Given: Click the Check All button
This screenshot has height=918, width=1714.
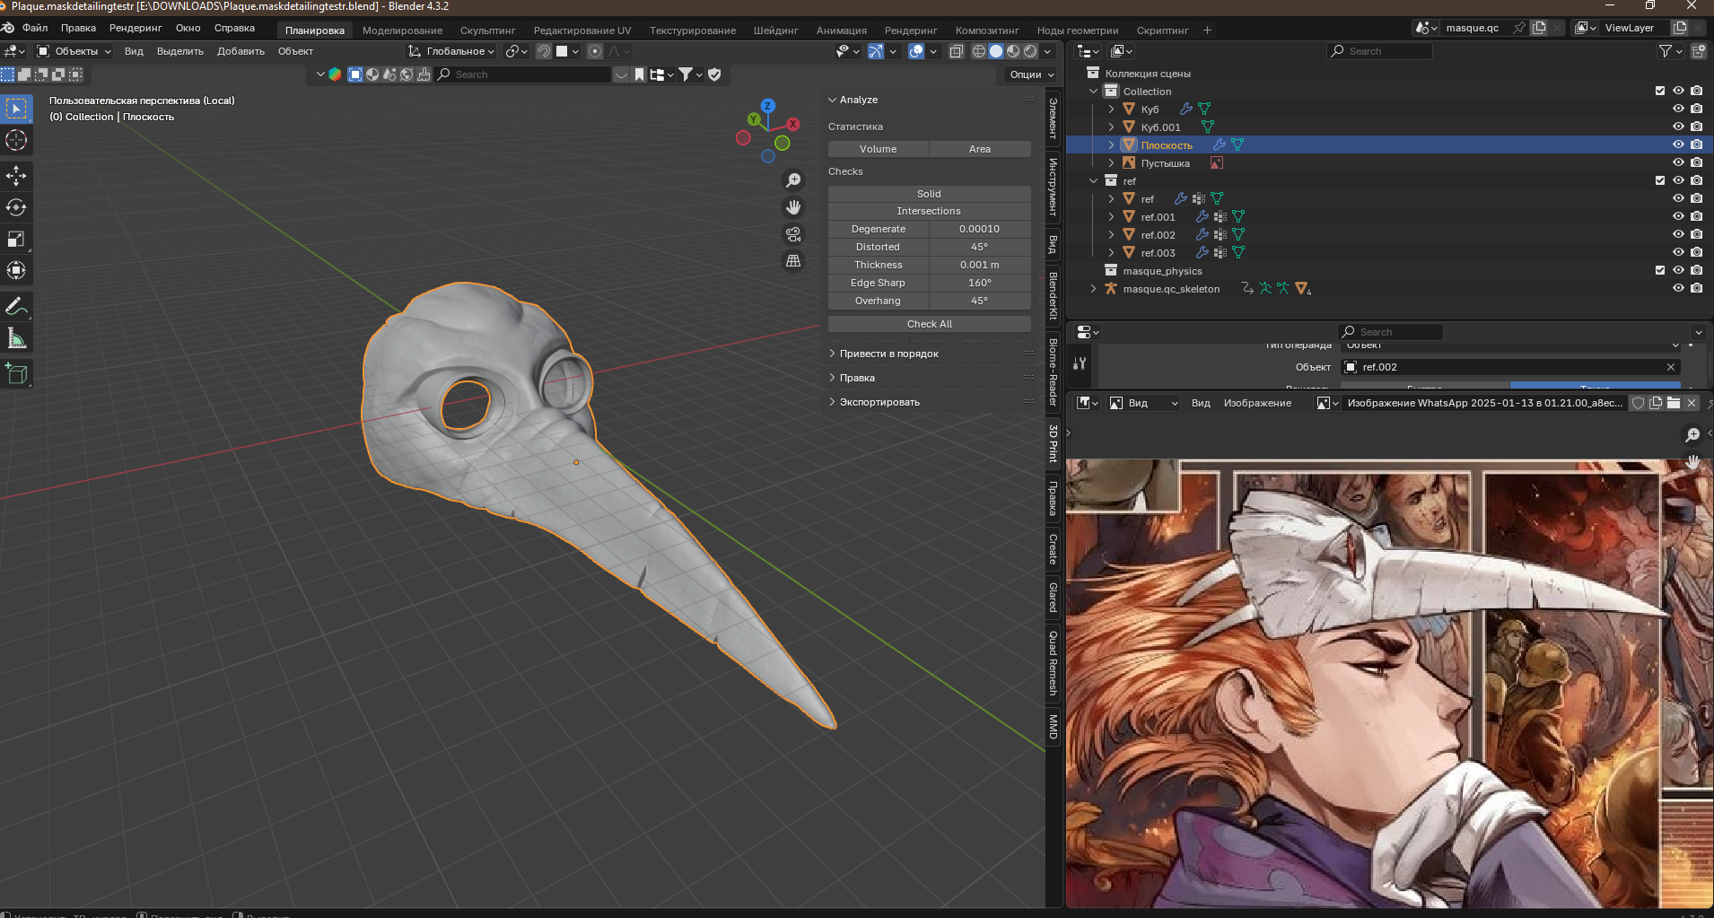Looking at the screenshot, I should [x=929, y=324].
